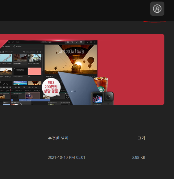
Task: Sort by 수정한 날짜 column header
Action: click(58, 138)
